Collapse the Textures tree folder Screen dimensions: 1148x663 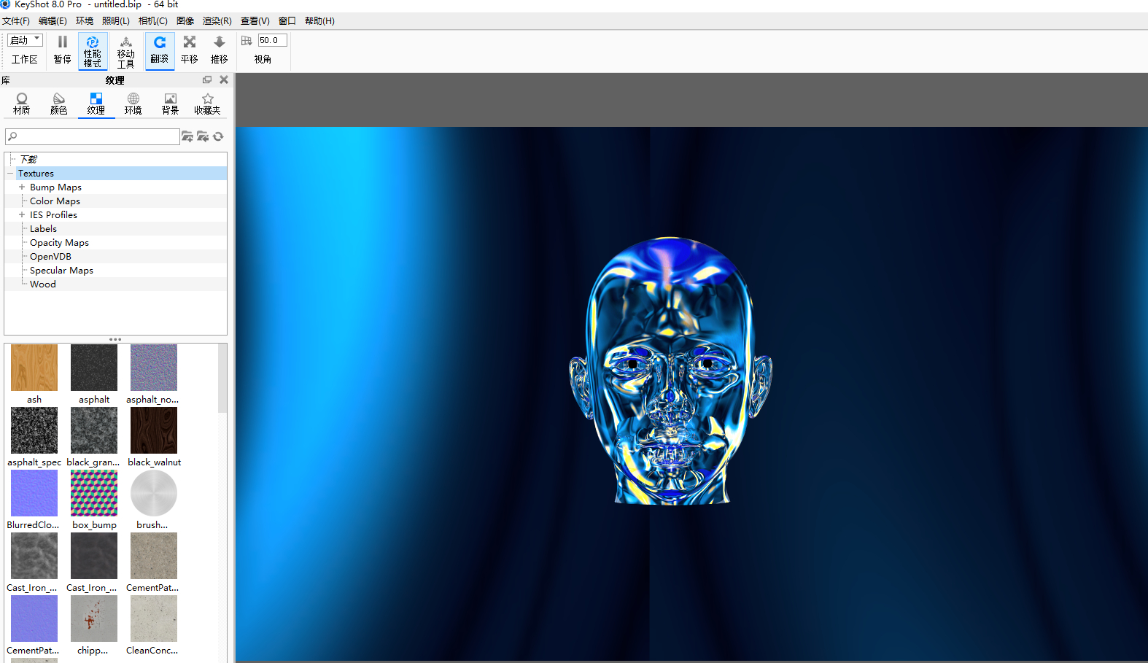pyautogui.click(x=10, y=174)
